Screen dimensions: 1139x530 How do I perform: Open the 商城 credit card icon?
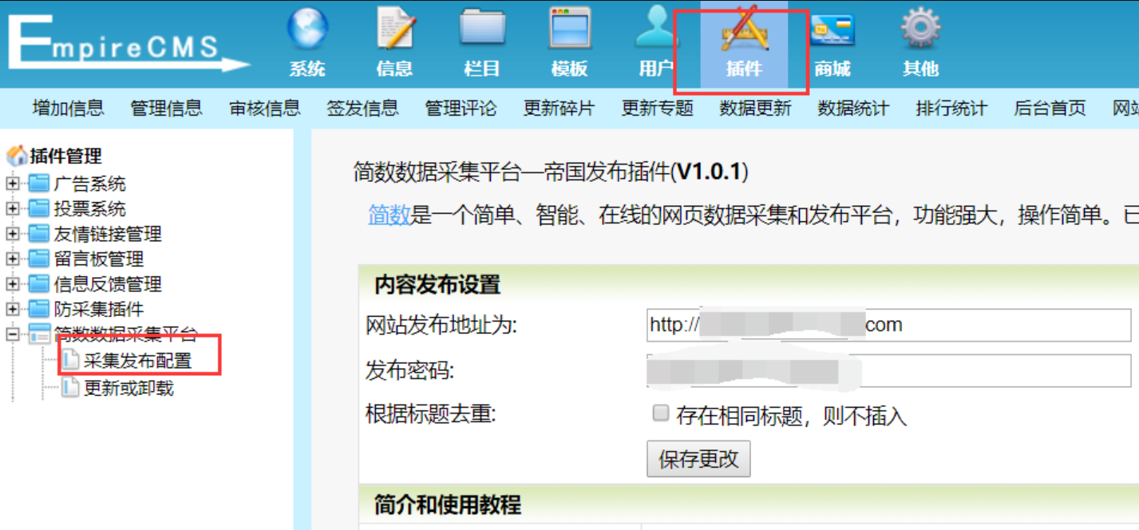click(x=832, y=30)
